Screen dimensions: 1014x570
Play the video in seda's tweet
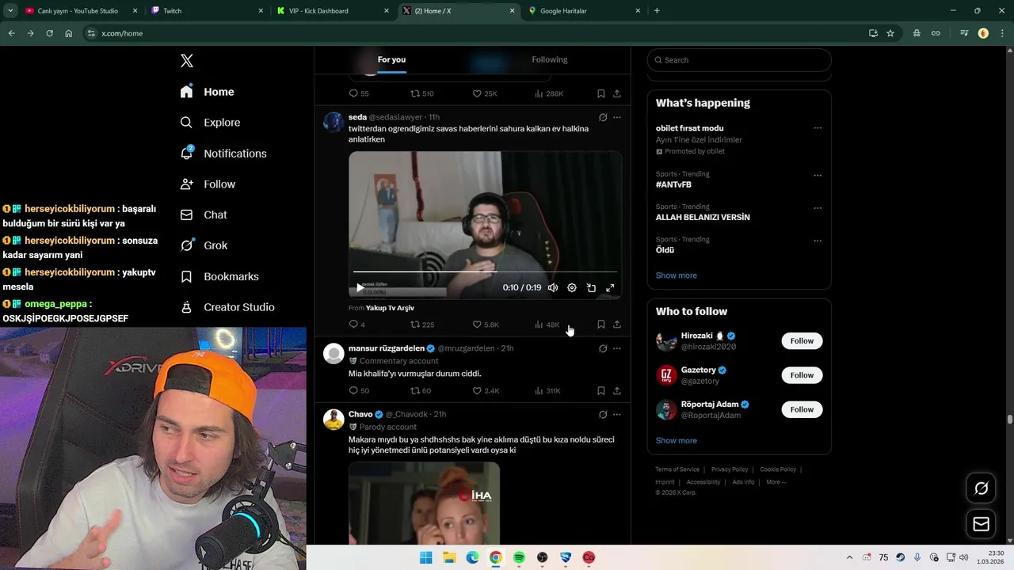(x=360, y=288)
